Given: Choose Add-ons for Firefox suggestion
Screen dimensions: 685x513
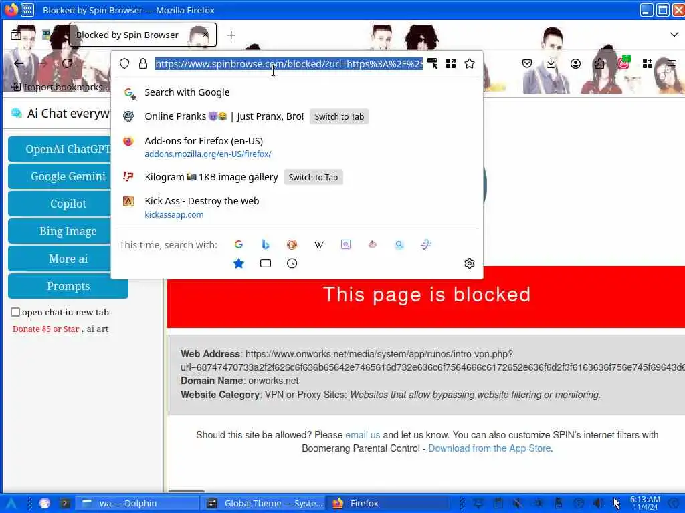Looking at the screenshot, I should coord(297,147).
